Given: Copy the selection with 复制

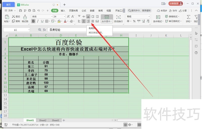Looking at the screenshot, I should coord(16,21).
